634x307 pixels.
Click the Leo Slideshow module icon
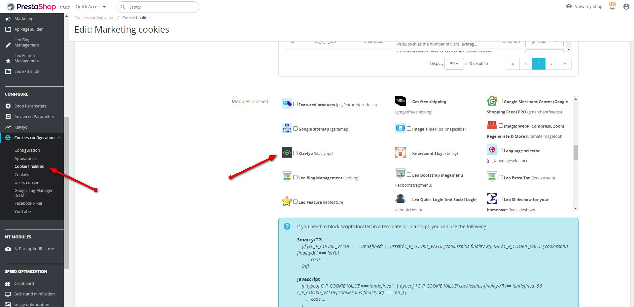point(492,199)
